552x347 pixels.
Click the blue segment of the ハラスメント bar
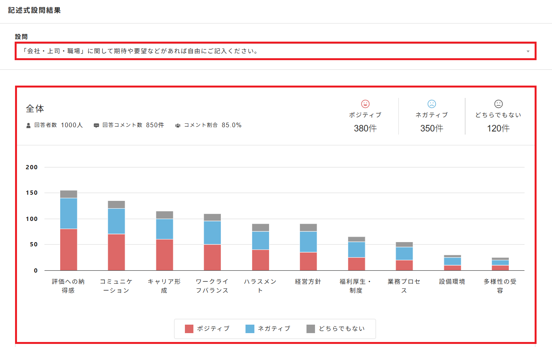click(261, 241)
